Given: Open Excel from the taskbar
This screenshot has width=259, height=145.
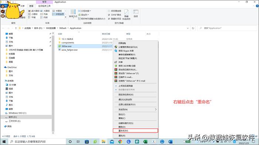Looking at the screenshot, I should pyautogui.click(x=145, y=142).
